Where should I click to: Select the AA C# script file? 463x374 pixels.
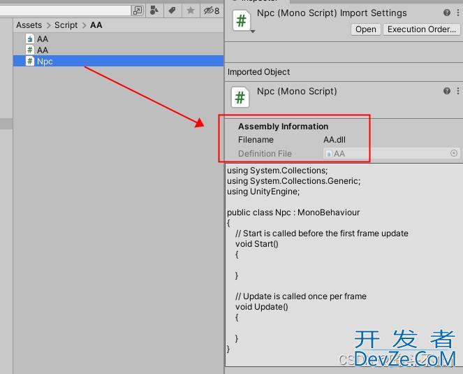tap(118, 50)
